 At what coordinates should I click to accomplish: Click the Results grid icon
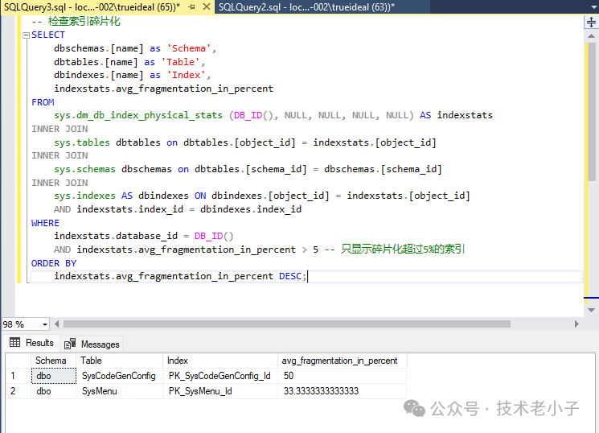point(15,342)
